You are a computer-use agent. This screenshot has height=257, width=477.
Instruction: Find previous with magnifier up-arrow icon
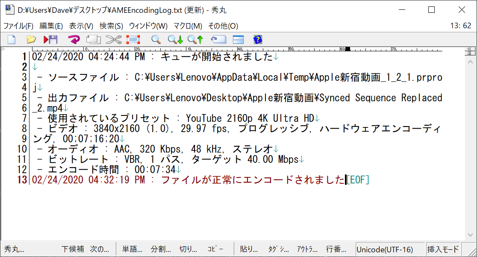[195, 40]
